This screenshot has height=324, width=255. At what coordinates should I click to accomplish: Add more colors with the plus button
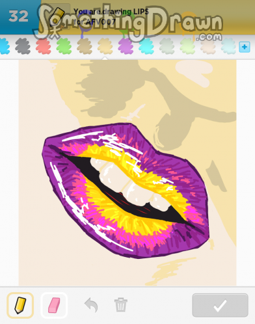245,47
